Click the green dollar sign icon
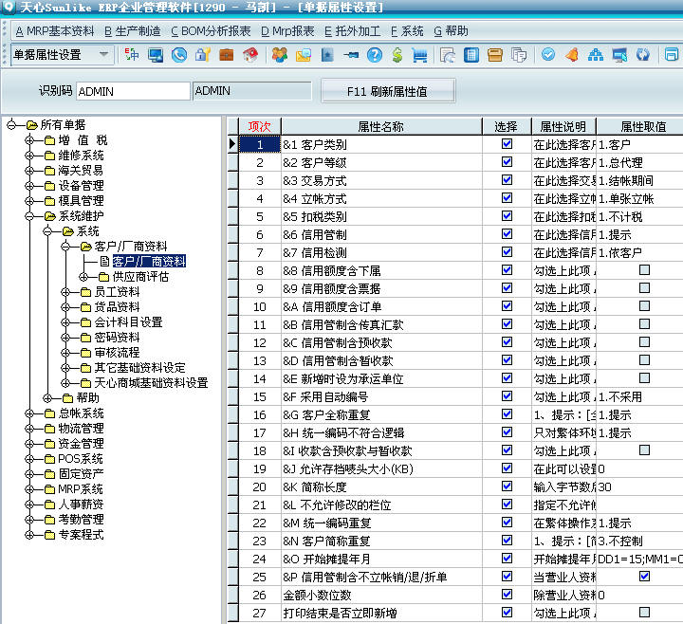The height and width of the screenshot is (624, 683). [x=397, y=55]
